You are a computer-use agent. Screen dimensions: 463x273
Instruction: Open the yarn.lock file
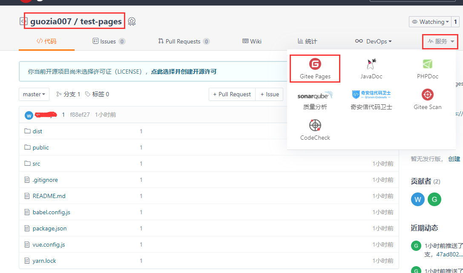pyautogui.click(x=44, y=261)
